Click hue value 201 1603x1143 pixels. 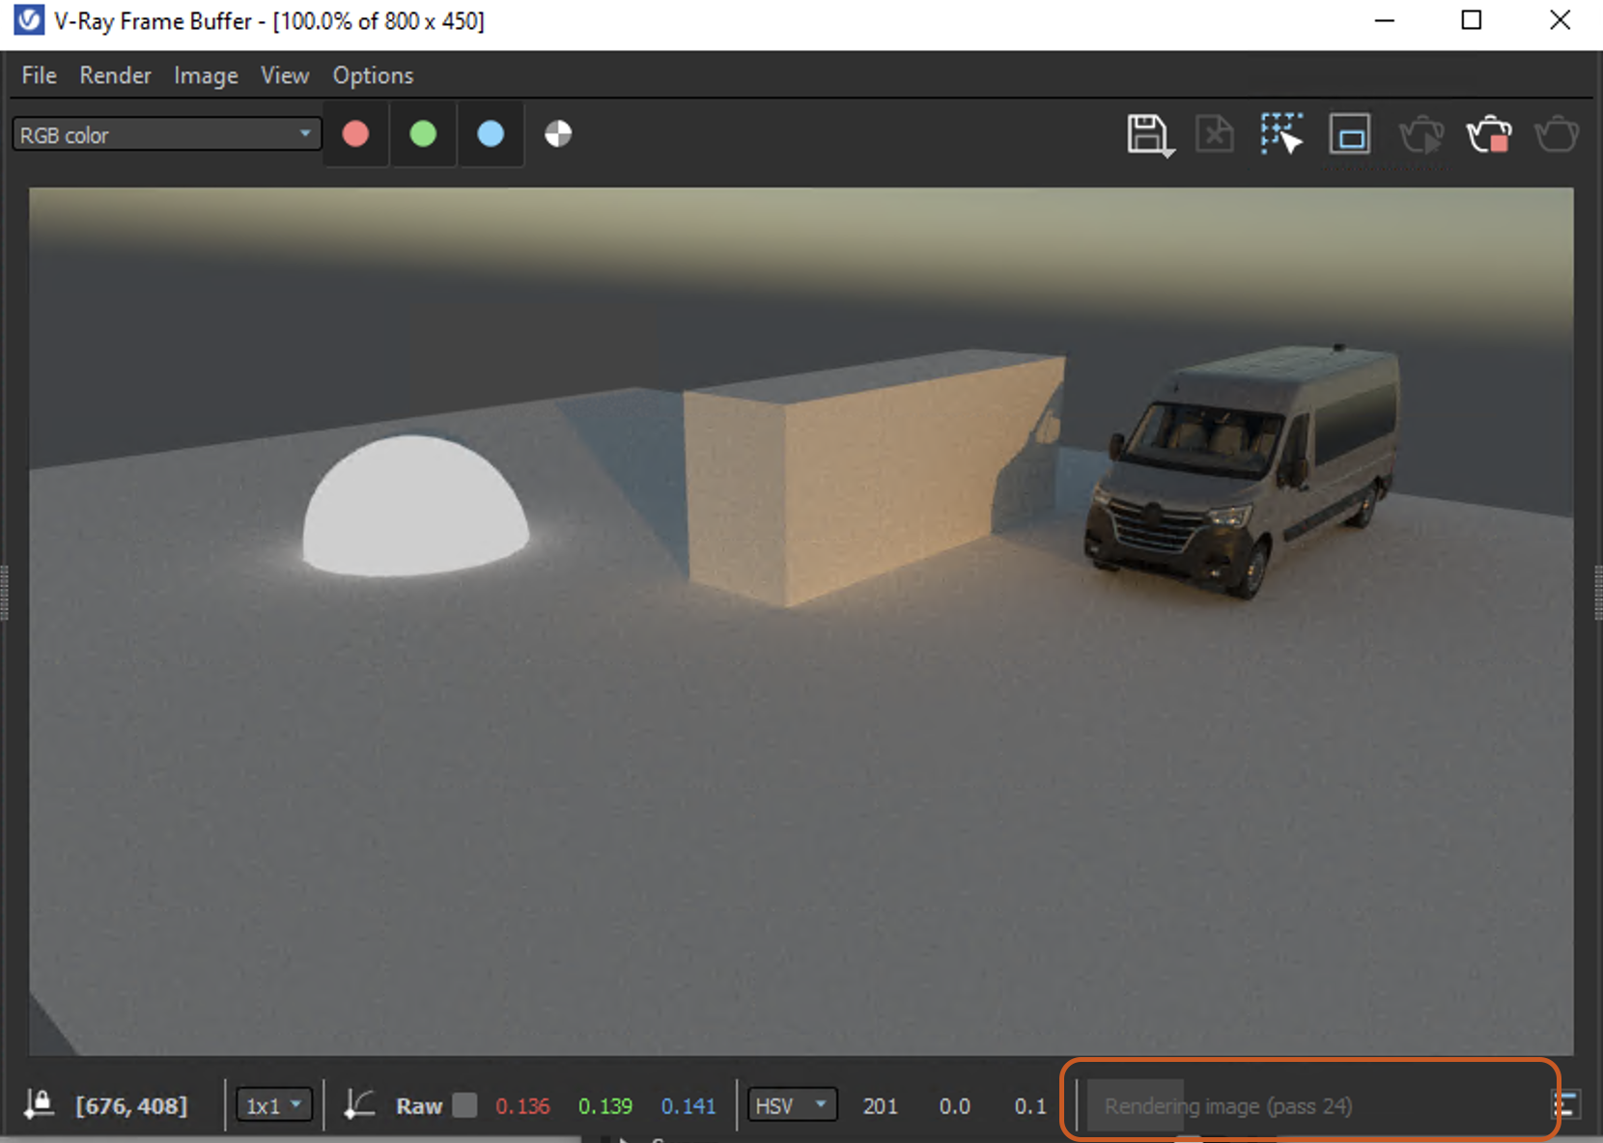pyautogui.click(x=880, y=1106)
